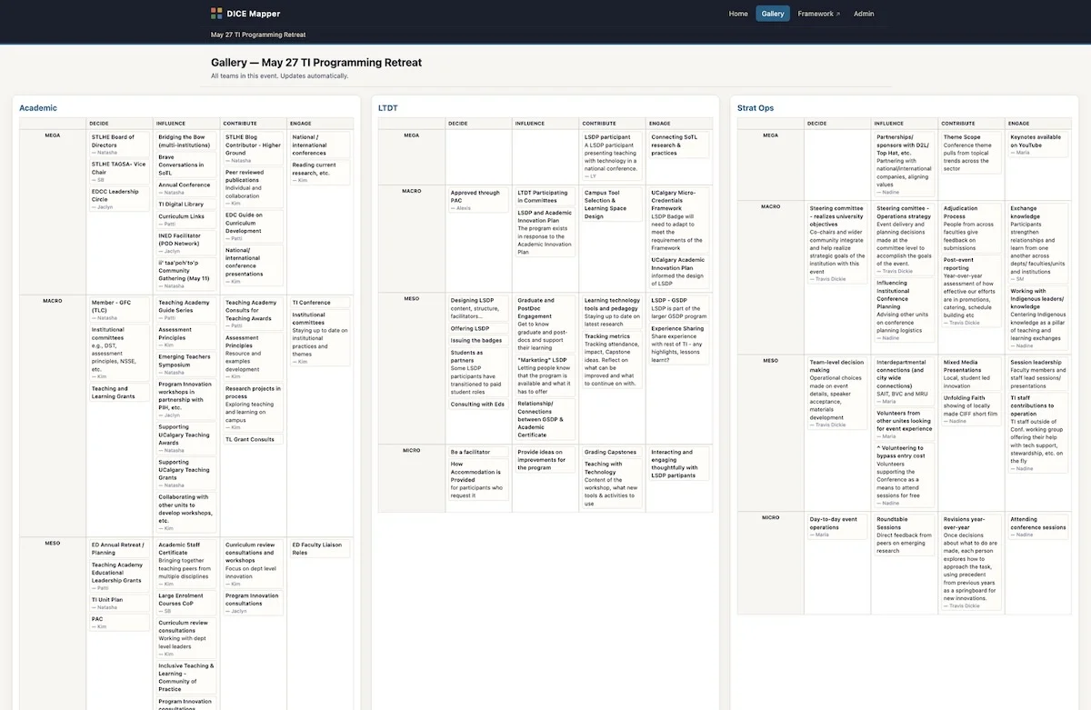Click the Designing LSDP card
Screen dimensions: 1091x710
477,308
